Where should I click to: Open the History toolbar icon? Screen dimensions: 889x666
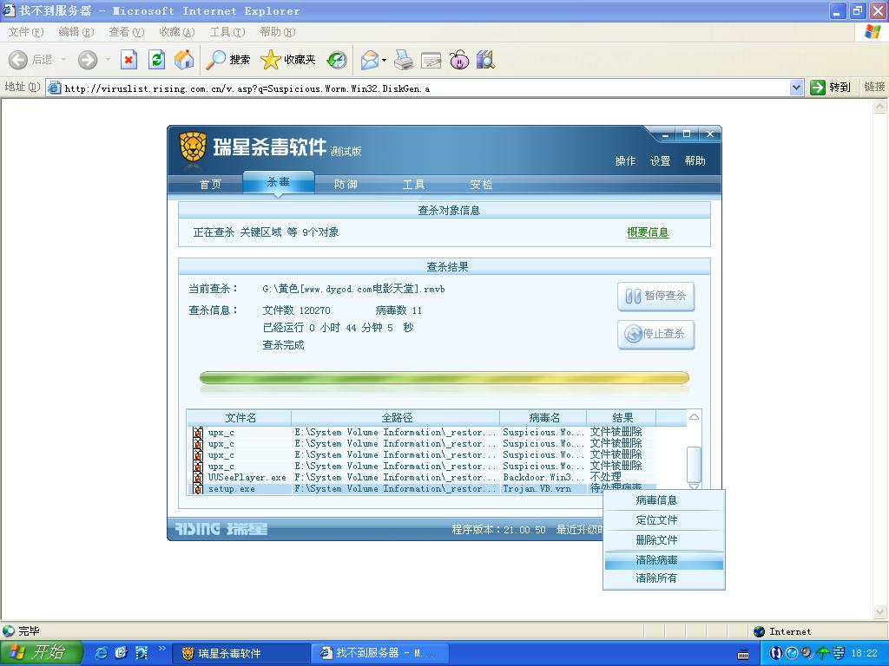click(x=337, y=60)
